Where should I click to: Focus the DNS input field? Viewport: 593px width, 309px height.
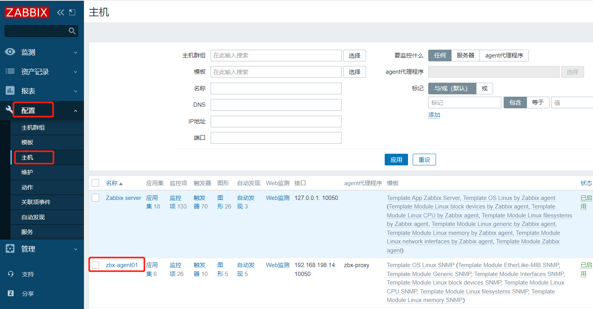276,105
